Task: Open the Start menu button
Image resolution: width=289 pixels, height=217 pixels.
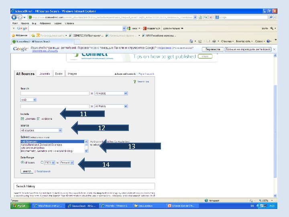Action: [x=20, y=206]
